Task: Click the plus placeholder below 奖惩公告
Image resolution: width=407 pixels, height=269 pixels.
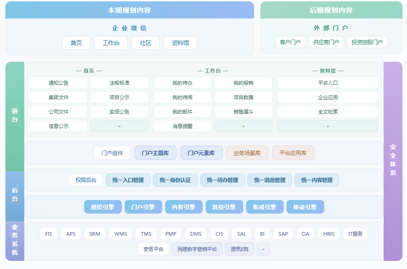Action: 119,126
